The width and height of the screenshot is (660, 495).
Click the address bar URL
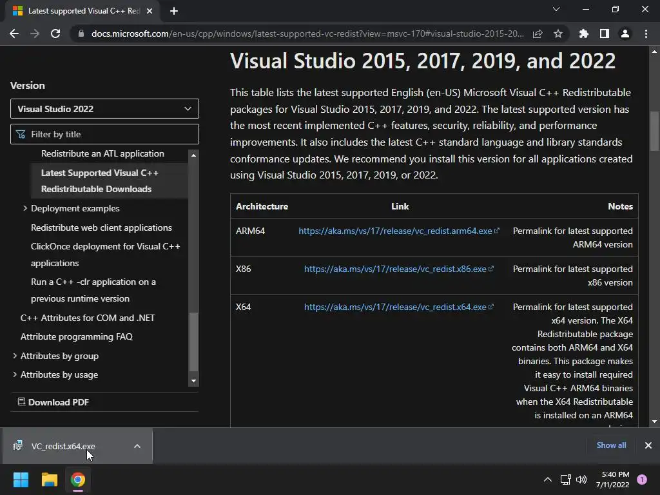(x=307, y=34)
